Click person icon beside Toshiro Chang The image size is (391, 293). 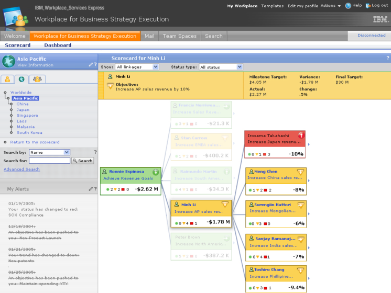coord(252,269)
